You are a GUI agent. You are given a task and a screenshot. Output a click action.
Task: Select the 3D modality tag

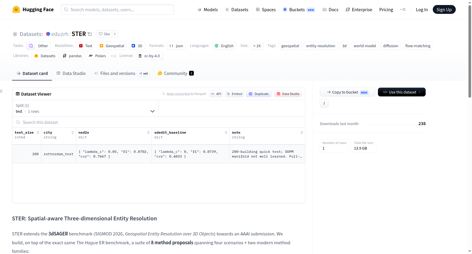[137, 46]
